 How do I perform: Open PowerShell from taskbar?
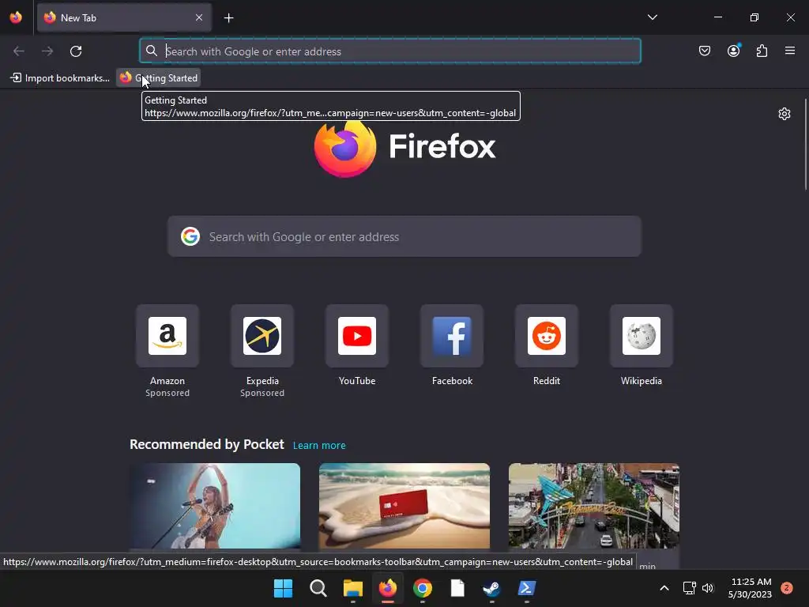pos(527,588)
